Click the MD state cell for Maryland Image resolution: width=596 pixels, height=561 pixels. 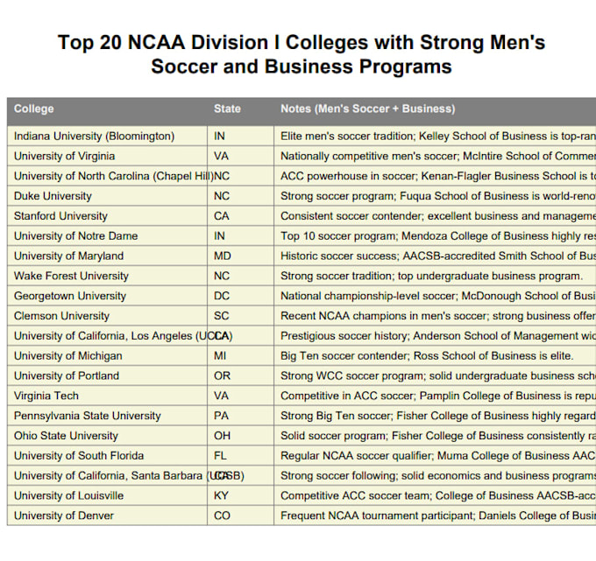coord(223,256)
